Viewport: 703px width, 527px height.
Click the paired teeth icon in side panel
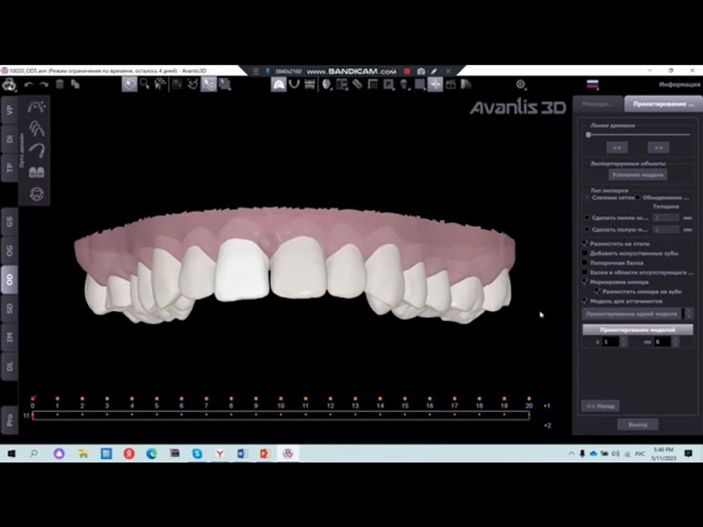pos(37,172)
